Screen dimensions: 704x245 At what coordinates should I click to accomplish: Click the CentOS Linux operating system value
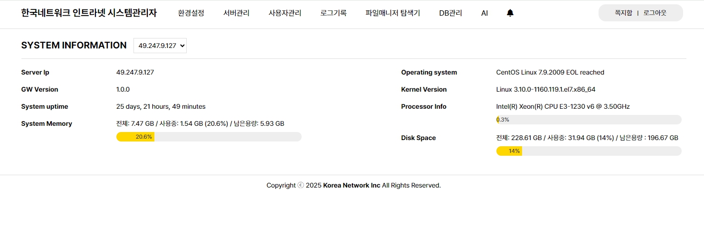click(x=550, y=72)
